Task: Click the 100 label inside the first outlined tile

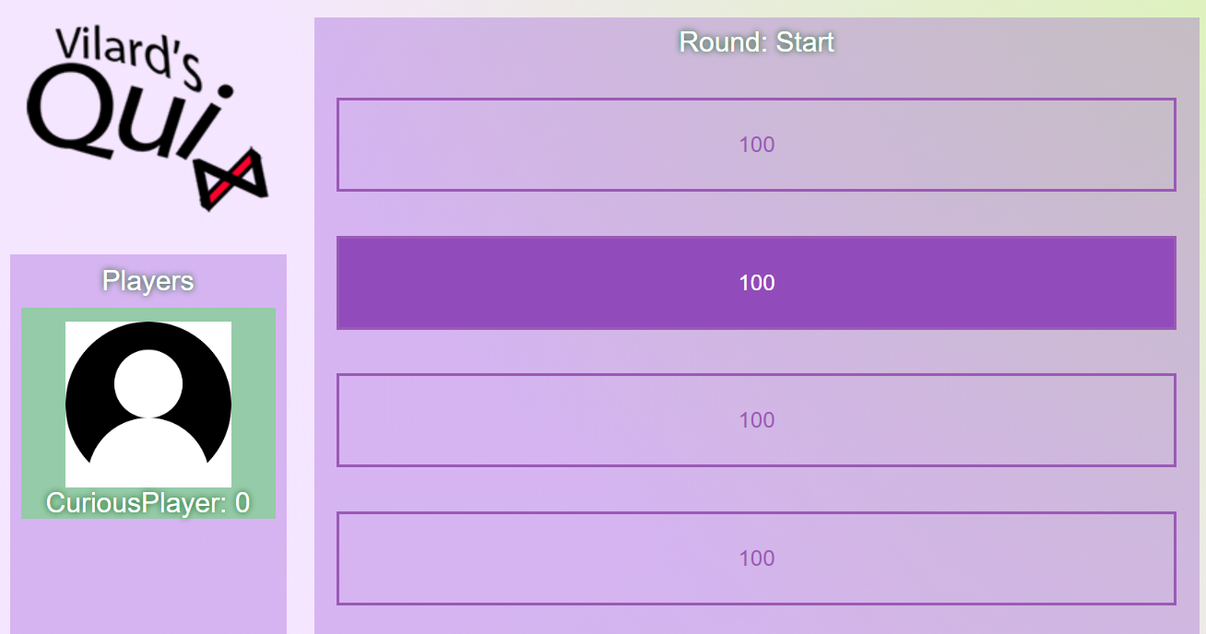Action: 756,145
